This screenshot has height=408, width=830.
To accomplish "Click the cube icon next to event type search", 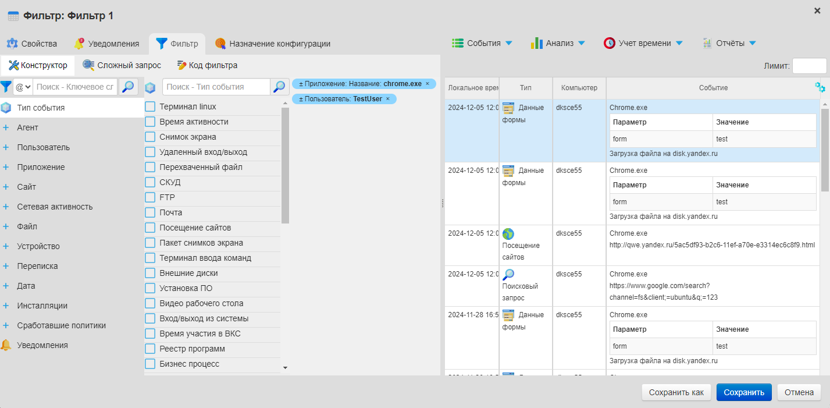I will tap(150, 87).
